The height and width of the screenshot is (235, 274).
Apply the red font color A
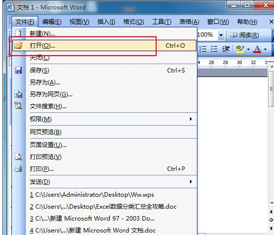coord(257,49)
